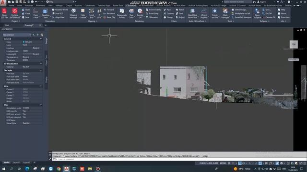This screenshot has height=172, width=307.
Task: Click the Z Axis clipping tool
Action: 99,13
